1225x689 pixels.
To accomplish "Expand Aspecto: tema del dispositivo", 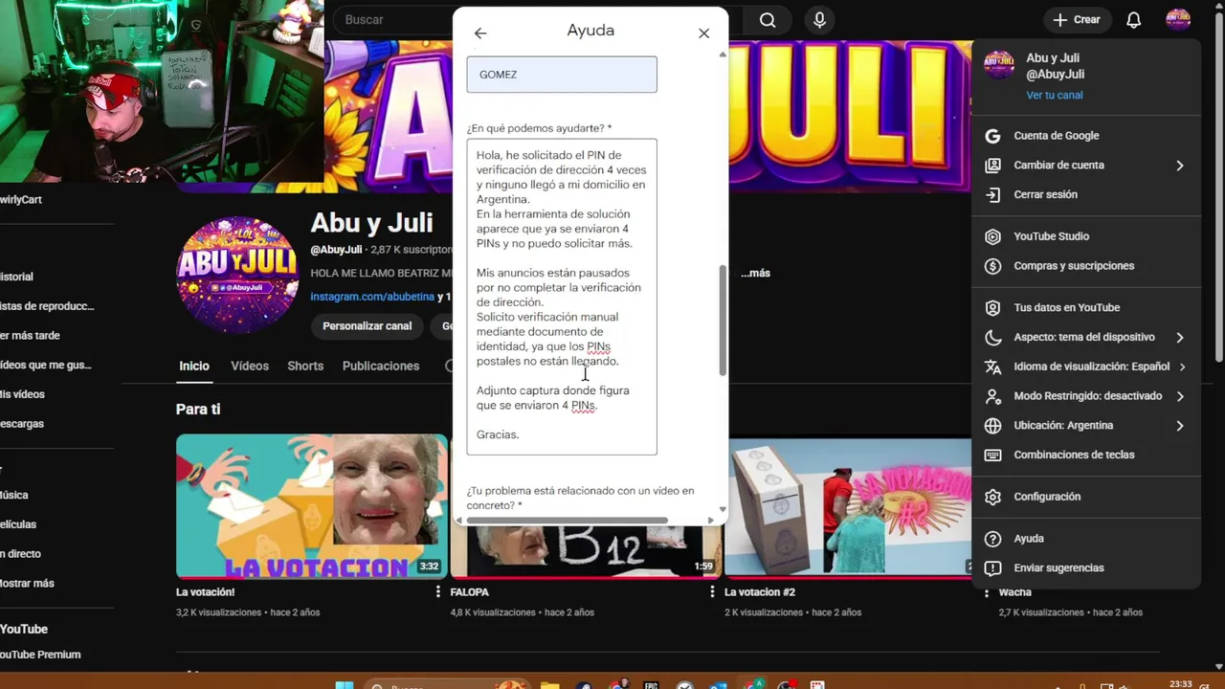I will 1085,337.
